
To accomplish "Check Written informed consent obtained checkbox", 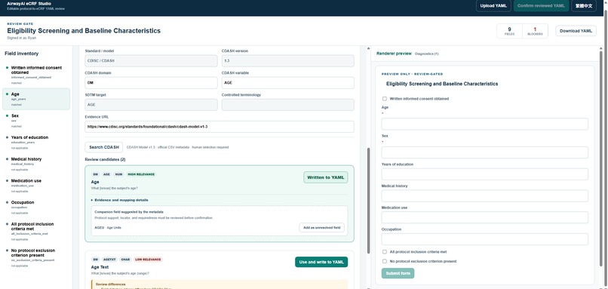I will 385,99.
